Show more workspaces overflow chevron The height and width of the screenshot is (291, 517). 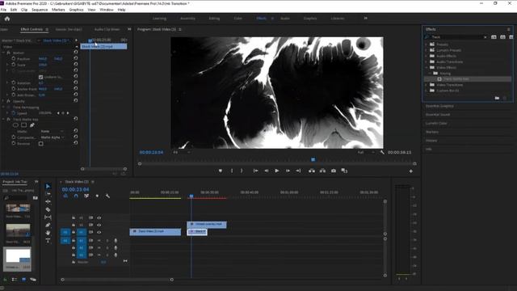[x=365, y=18]
